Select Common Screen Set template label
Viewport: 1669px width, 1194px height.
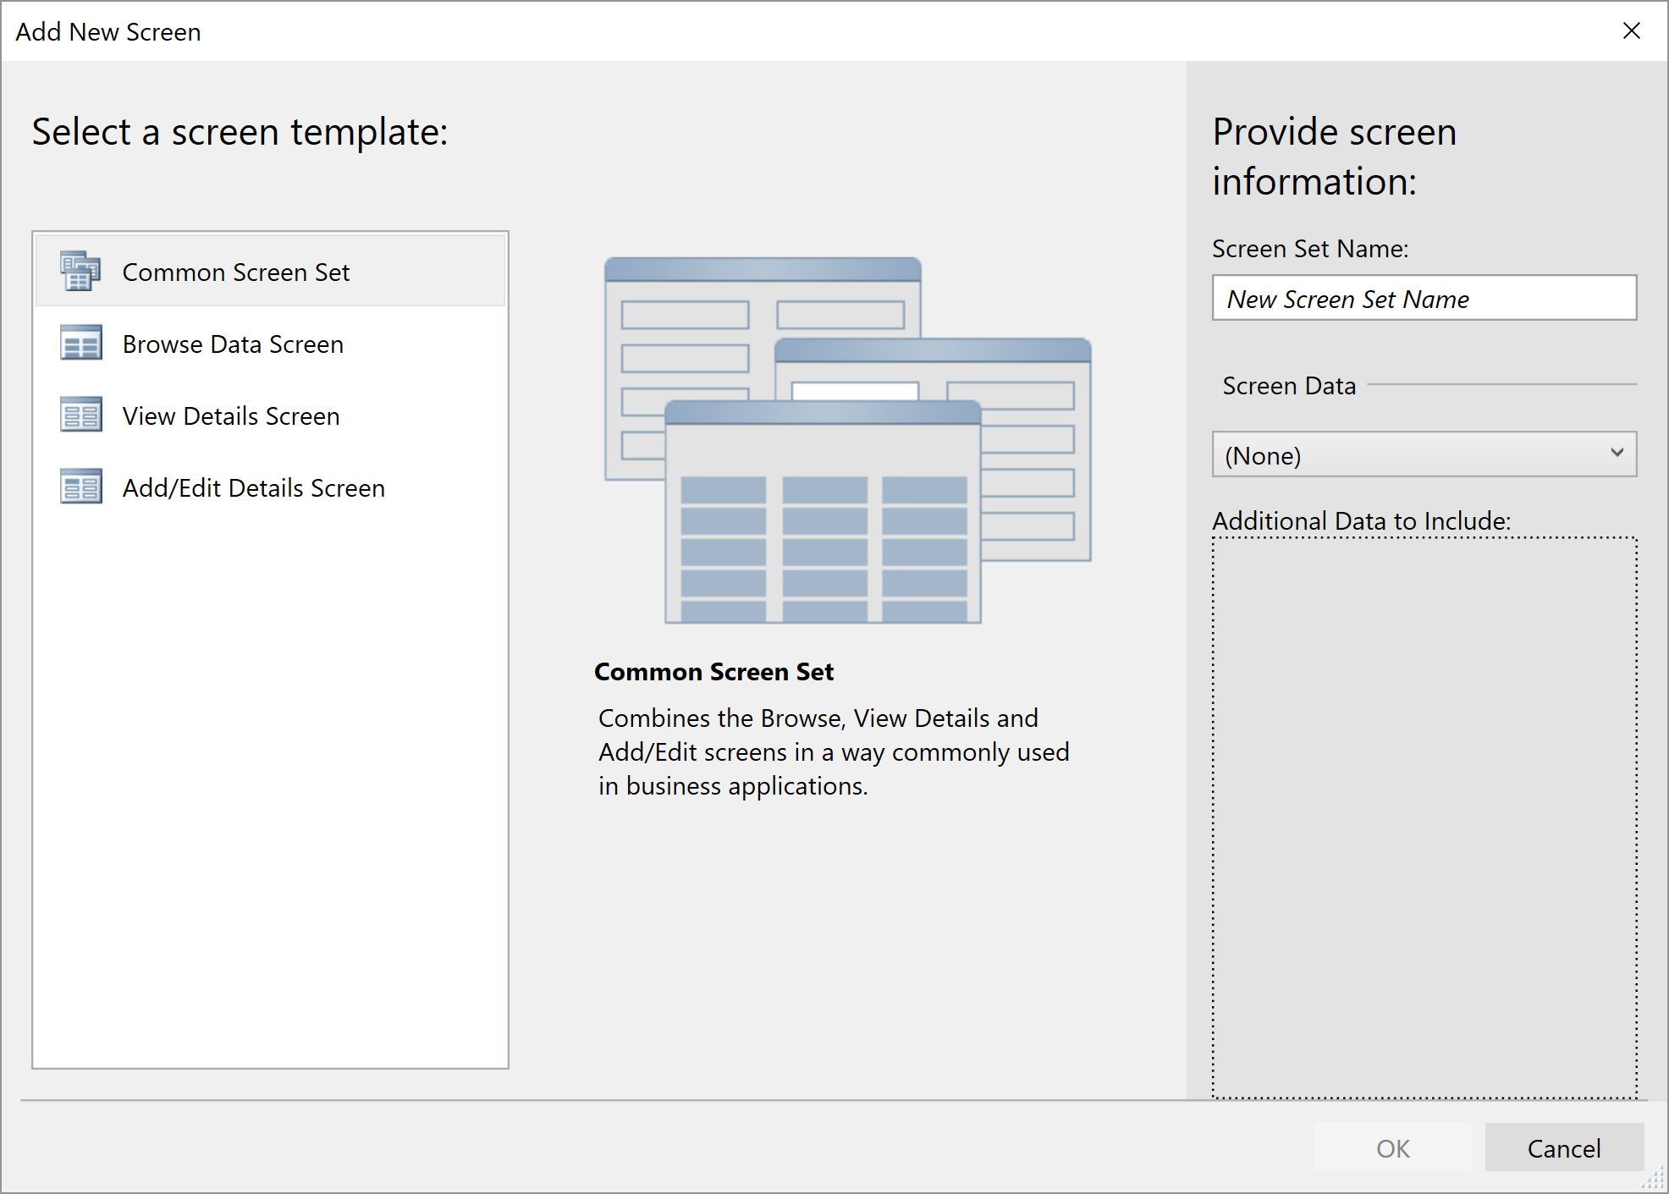pyautogui.click(x=235, y=272)
